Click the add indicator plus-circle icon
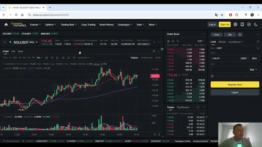 point(52,58)
